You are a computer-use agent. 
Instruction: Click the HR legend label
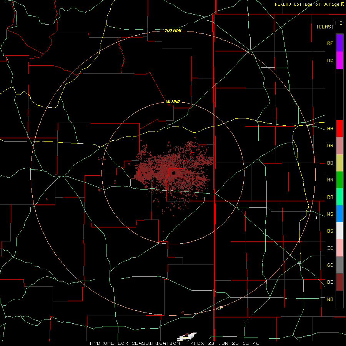coord(330,180)
